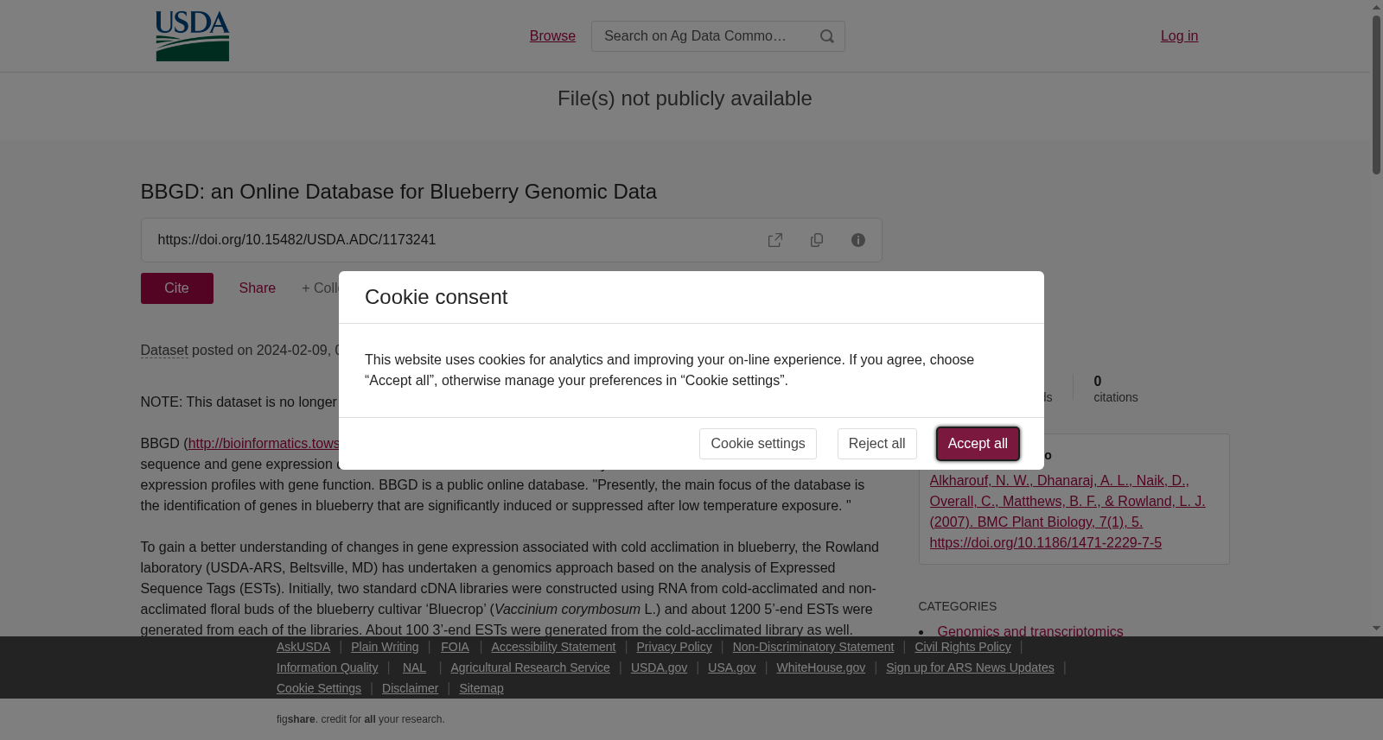Open the Browse menu
The image size is (1383, 740).
click(x=552, y=36)
